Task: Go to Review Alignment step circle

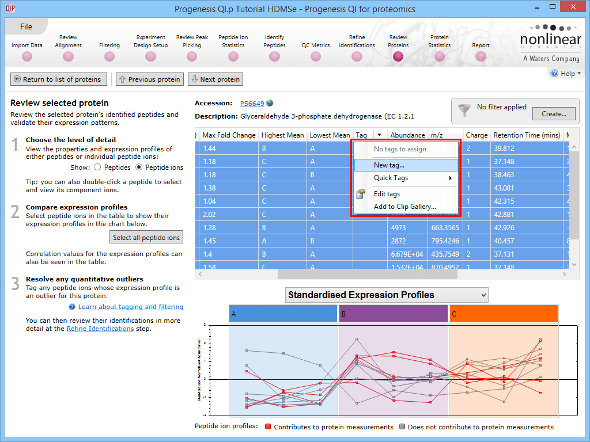Action: coord(68,57)
